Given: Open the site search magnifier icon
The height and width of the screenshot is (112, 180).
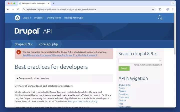Looking at the screenshot, I should 160,18.
